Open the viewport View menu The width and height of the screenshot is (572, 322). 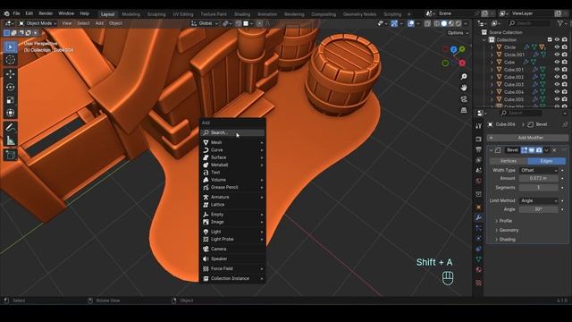tap(67, 23)
